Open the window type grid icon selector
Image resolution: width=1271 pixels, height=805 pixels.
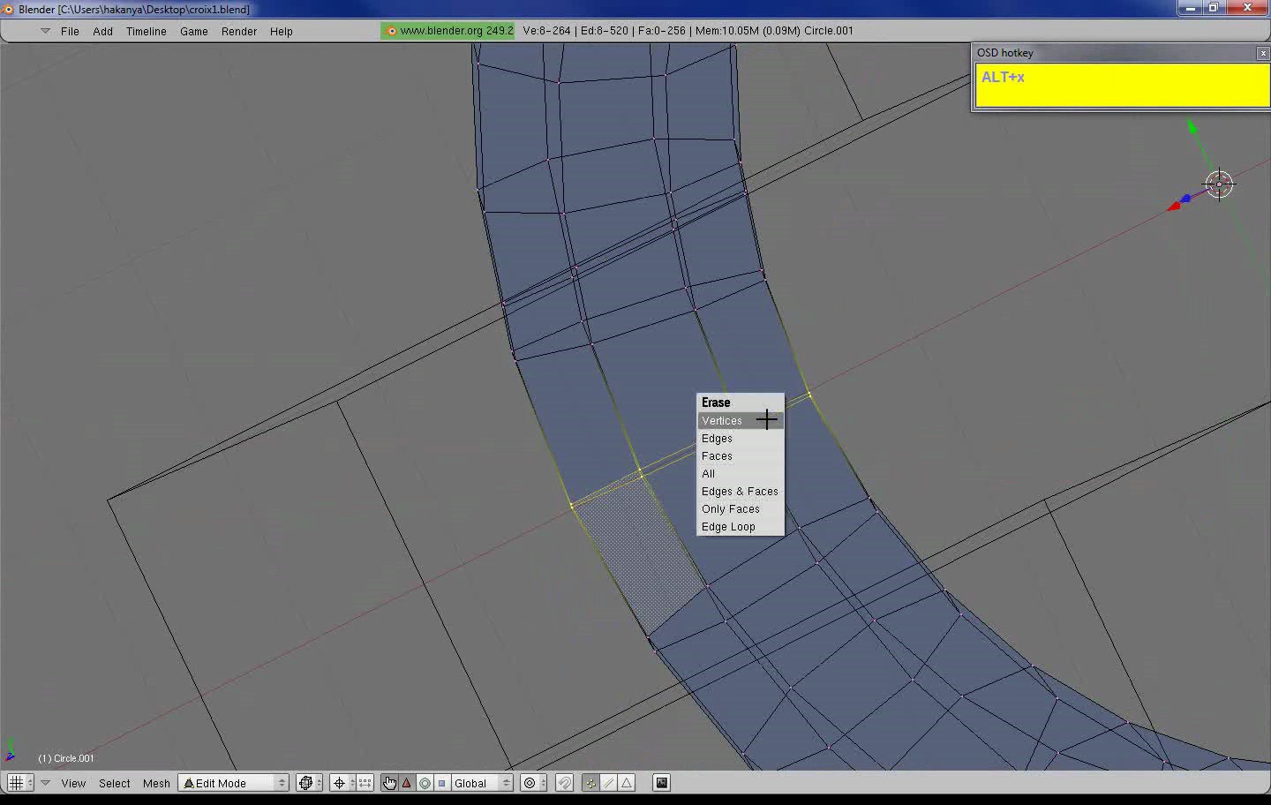pyautogui.click(x=16, y=783)
